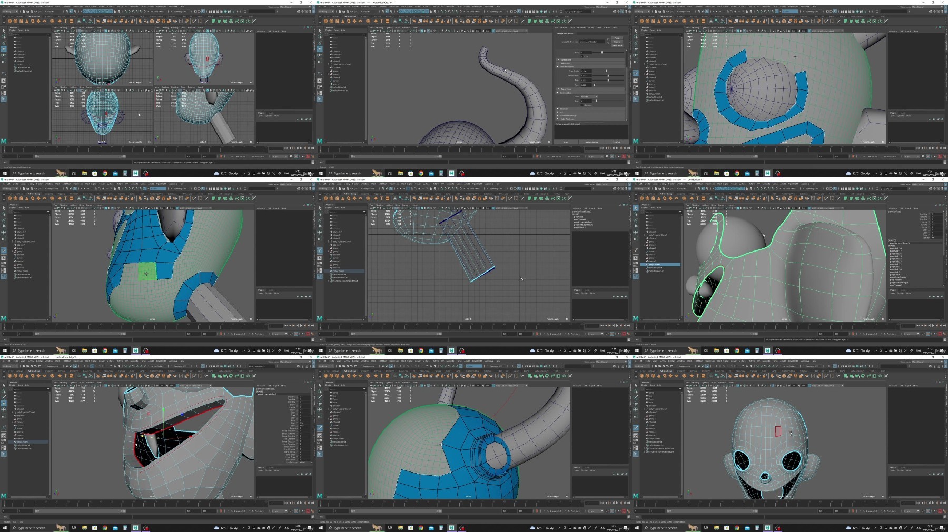The width and height of the screenshot is (948, 532).
Task: Open 24 fps dropdown in tail window
Action: (595, 156)
